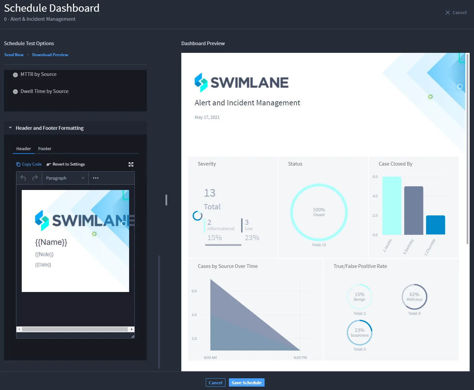Image resolution: width=474 pixels, height=390 pixels.
Task: Click Revert to Settings
Action: [x=66, y=164]
